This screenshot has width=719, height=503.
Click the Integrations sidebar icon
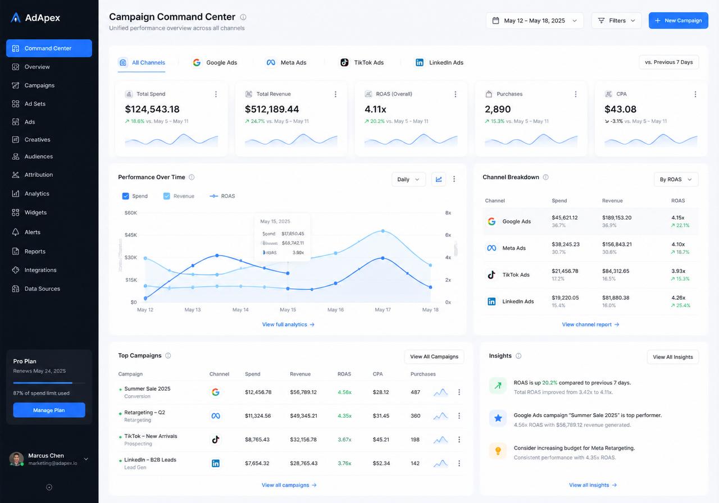click(15, 270)
